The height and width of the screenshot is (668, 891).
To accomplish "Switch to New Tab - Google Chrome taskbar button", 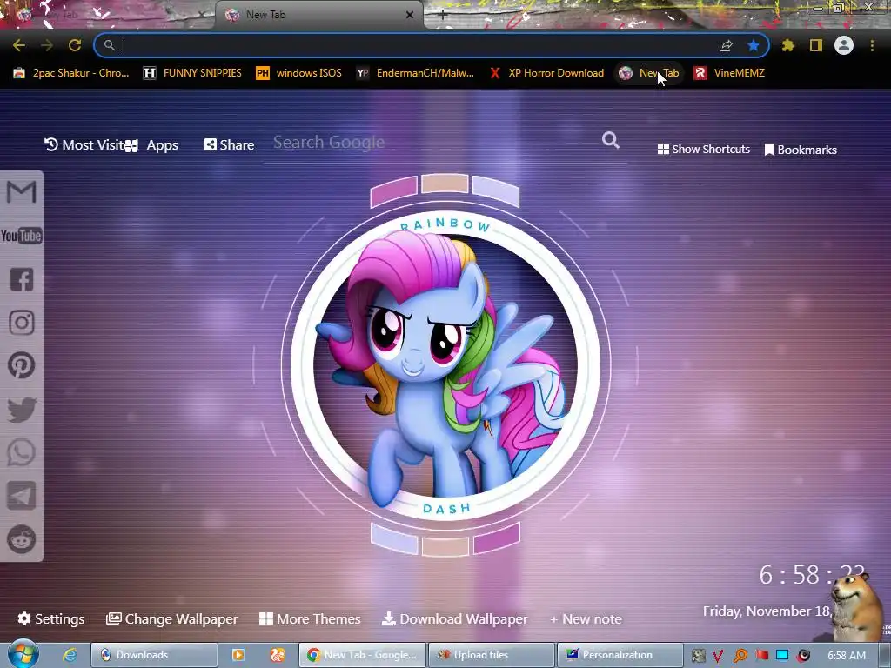I will [x=363, y=655].
